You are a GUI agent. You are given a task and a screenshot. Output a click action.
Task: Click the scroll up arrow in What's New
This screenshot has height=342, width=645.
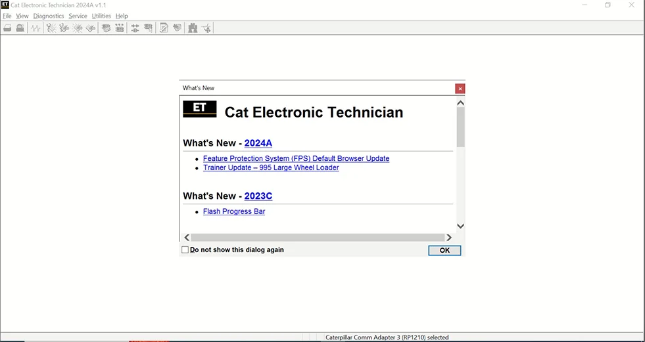pyautogui.click(x=460, y=103)
